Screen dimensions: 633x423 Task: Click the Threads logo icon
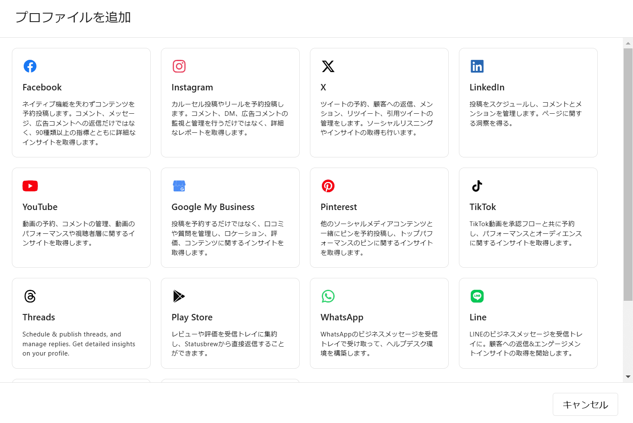(x=30, y=296)
